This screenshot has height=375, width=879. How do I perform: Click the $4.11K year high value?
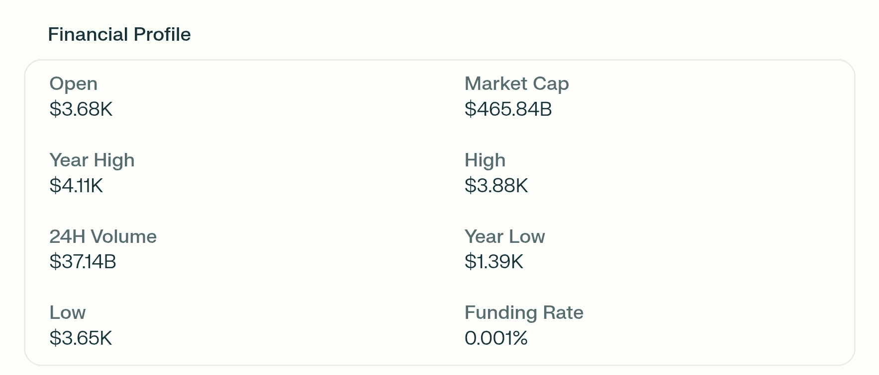[x=76, y=185]
